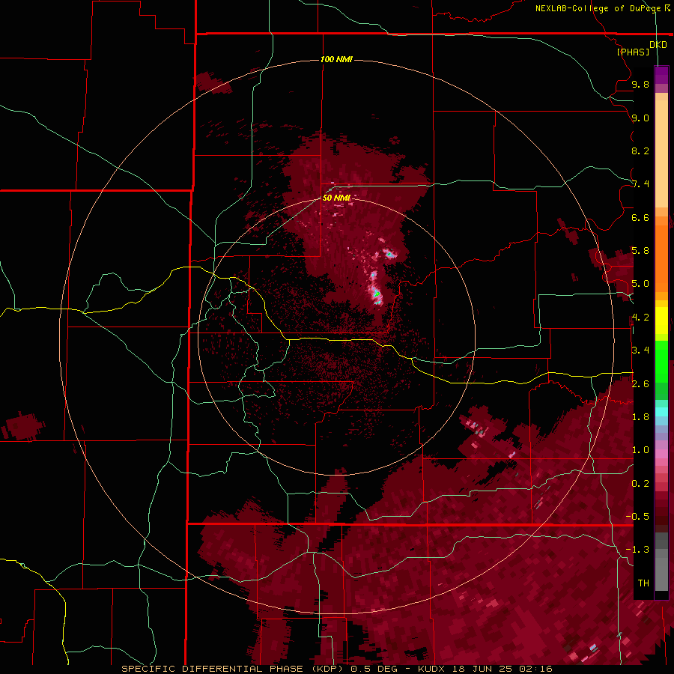Screen dimensions: 674x674
Task: Click the yellow section of the color bar
Action: tap(661, 321)
